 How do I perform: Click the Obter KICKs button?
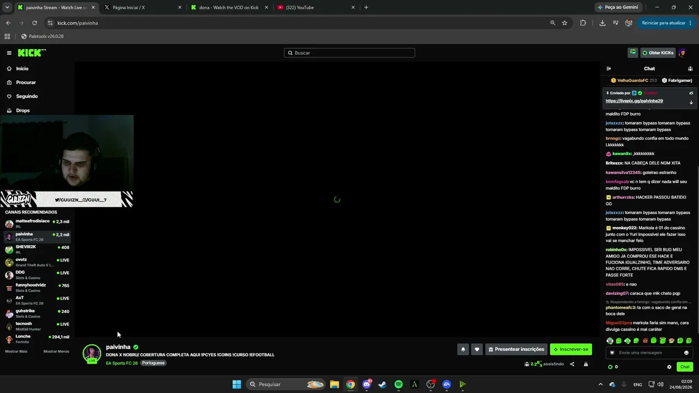(657, 53)
